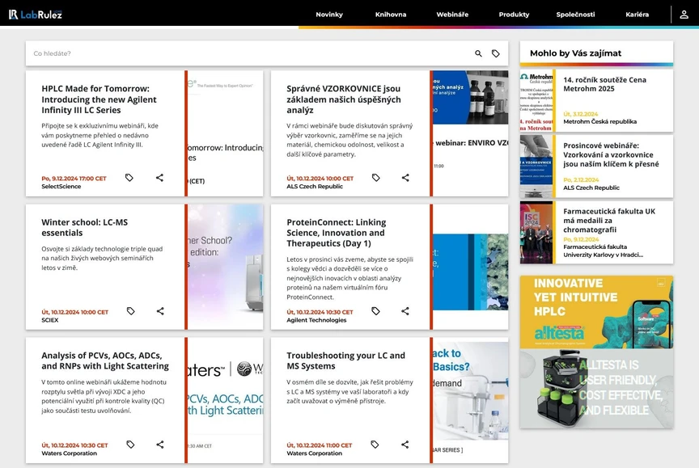Share the HPLC Made for Tomorrow webinar
This screenshot has width=699, height=468.
[x=159, y=178]
